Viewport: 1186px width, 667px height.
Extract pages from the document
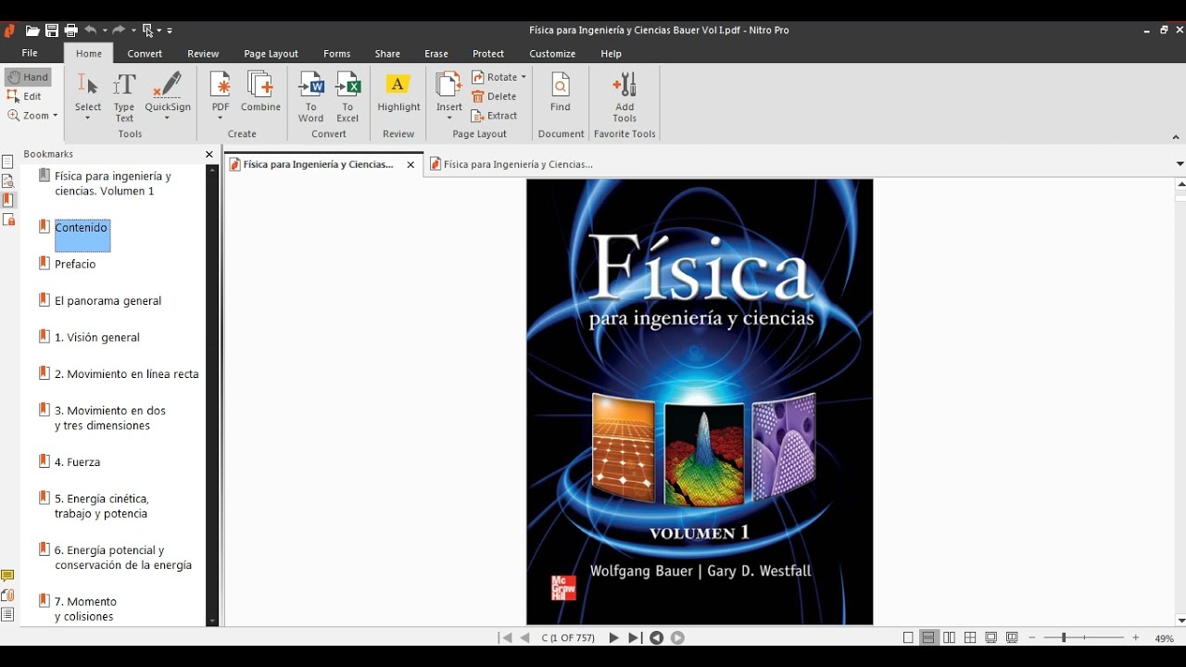tap(495, 116)
